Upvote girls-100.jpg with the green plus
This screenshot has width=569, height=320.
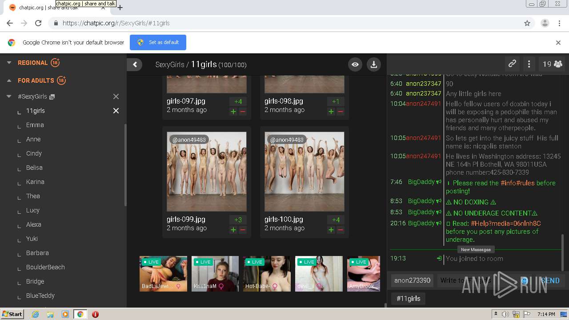coord(331,230)
